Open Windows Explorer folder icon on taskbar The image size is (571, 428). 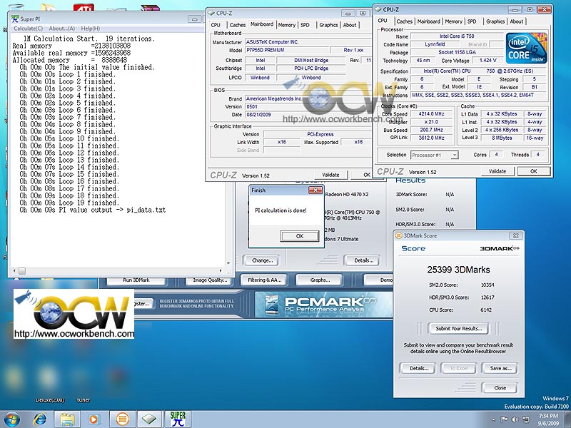tap(67, 419)
